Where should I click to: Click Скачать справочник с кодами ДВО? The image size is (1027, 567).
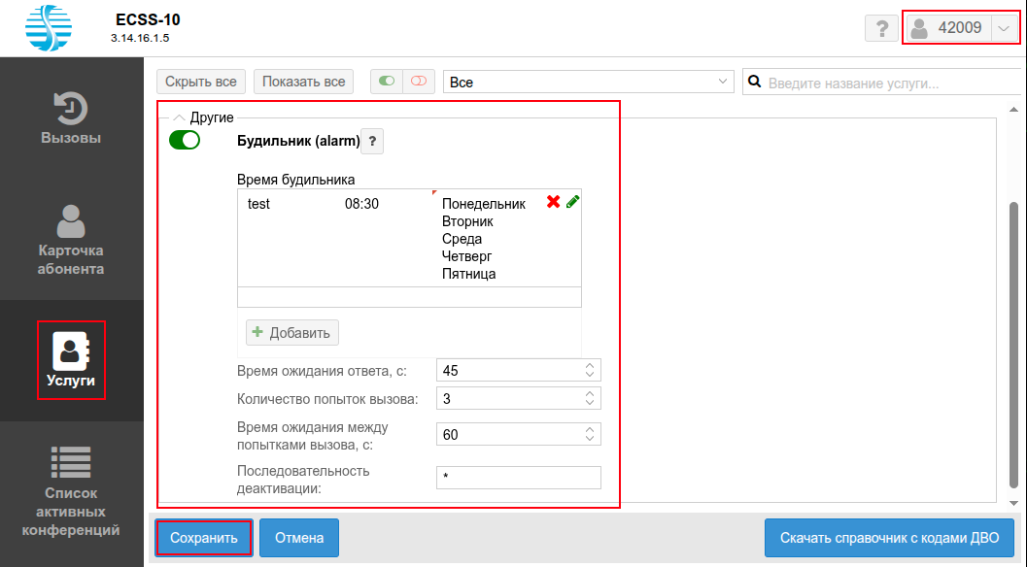coord(889,537)
